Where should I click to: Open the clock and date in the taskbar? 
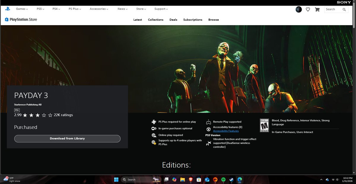click(x=348, y=180)
